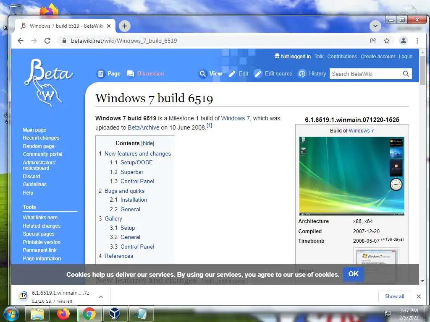Image resolution: width=430 pixels, height=322 pixels.
Task: Open Related changes tool
Action: coord(42,226)
